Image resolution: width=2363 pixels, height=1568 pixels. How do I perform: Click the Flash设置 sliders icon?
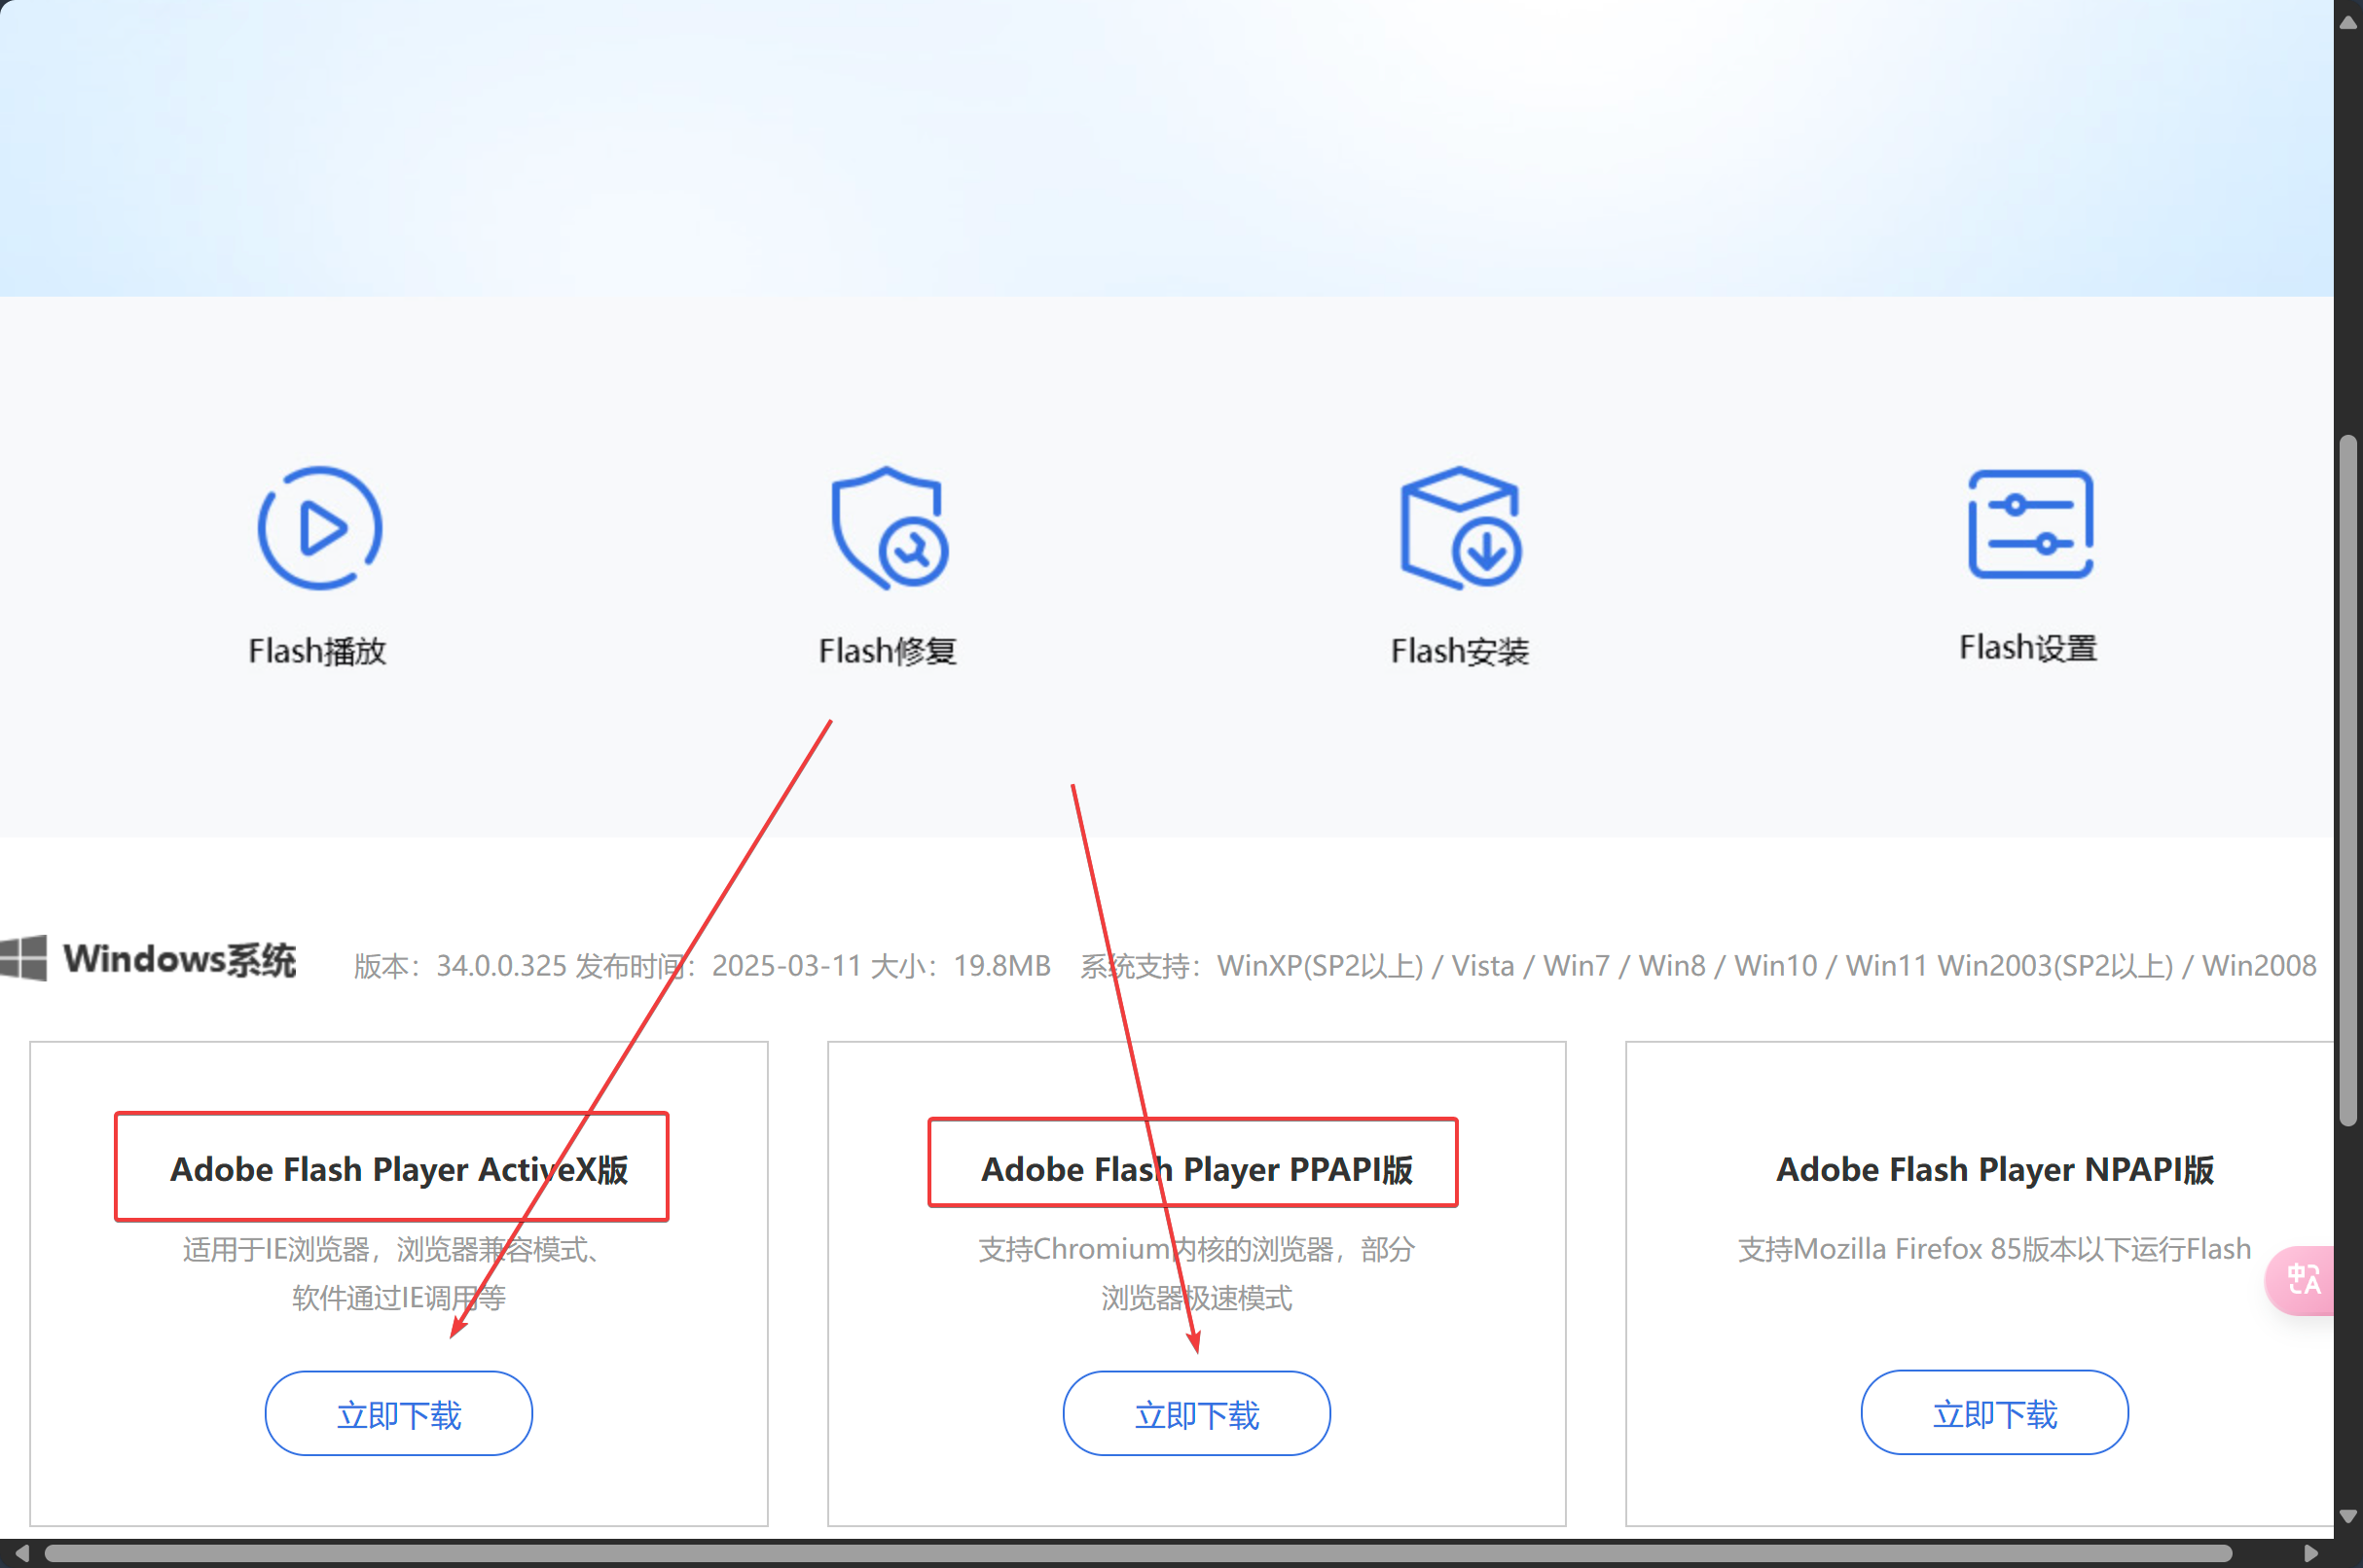(2030, 524)
